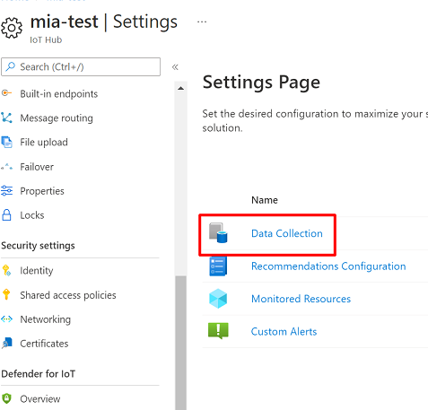Click the Failover icon
Image resolution: width=428 pixels, height=410 pixels.
(x=6, y=167)
